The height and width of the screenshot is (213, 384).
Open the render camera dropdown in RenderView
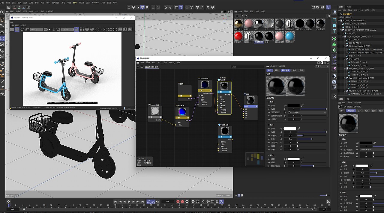[x=67, y=30]
